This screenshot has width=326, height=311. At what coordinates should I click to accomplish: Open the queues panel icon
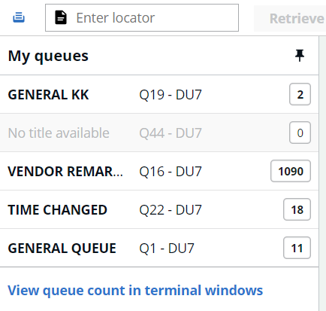click(x=19, y=17)
